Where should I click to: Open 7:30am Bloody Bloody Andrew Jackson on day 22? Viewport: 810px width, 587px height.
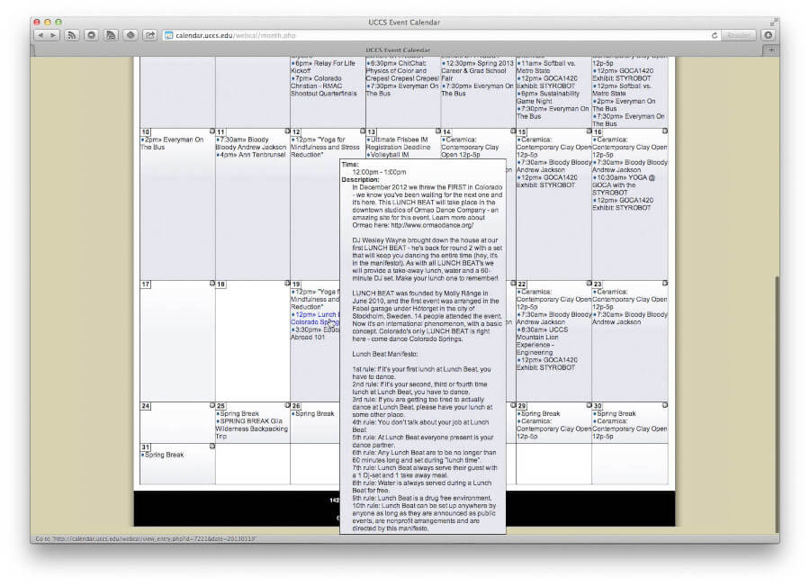point(554,319)
